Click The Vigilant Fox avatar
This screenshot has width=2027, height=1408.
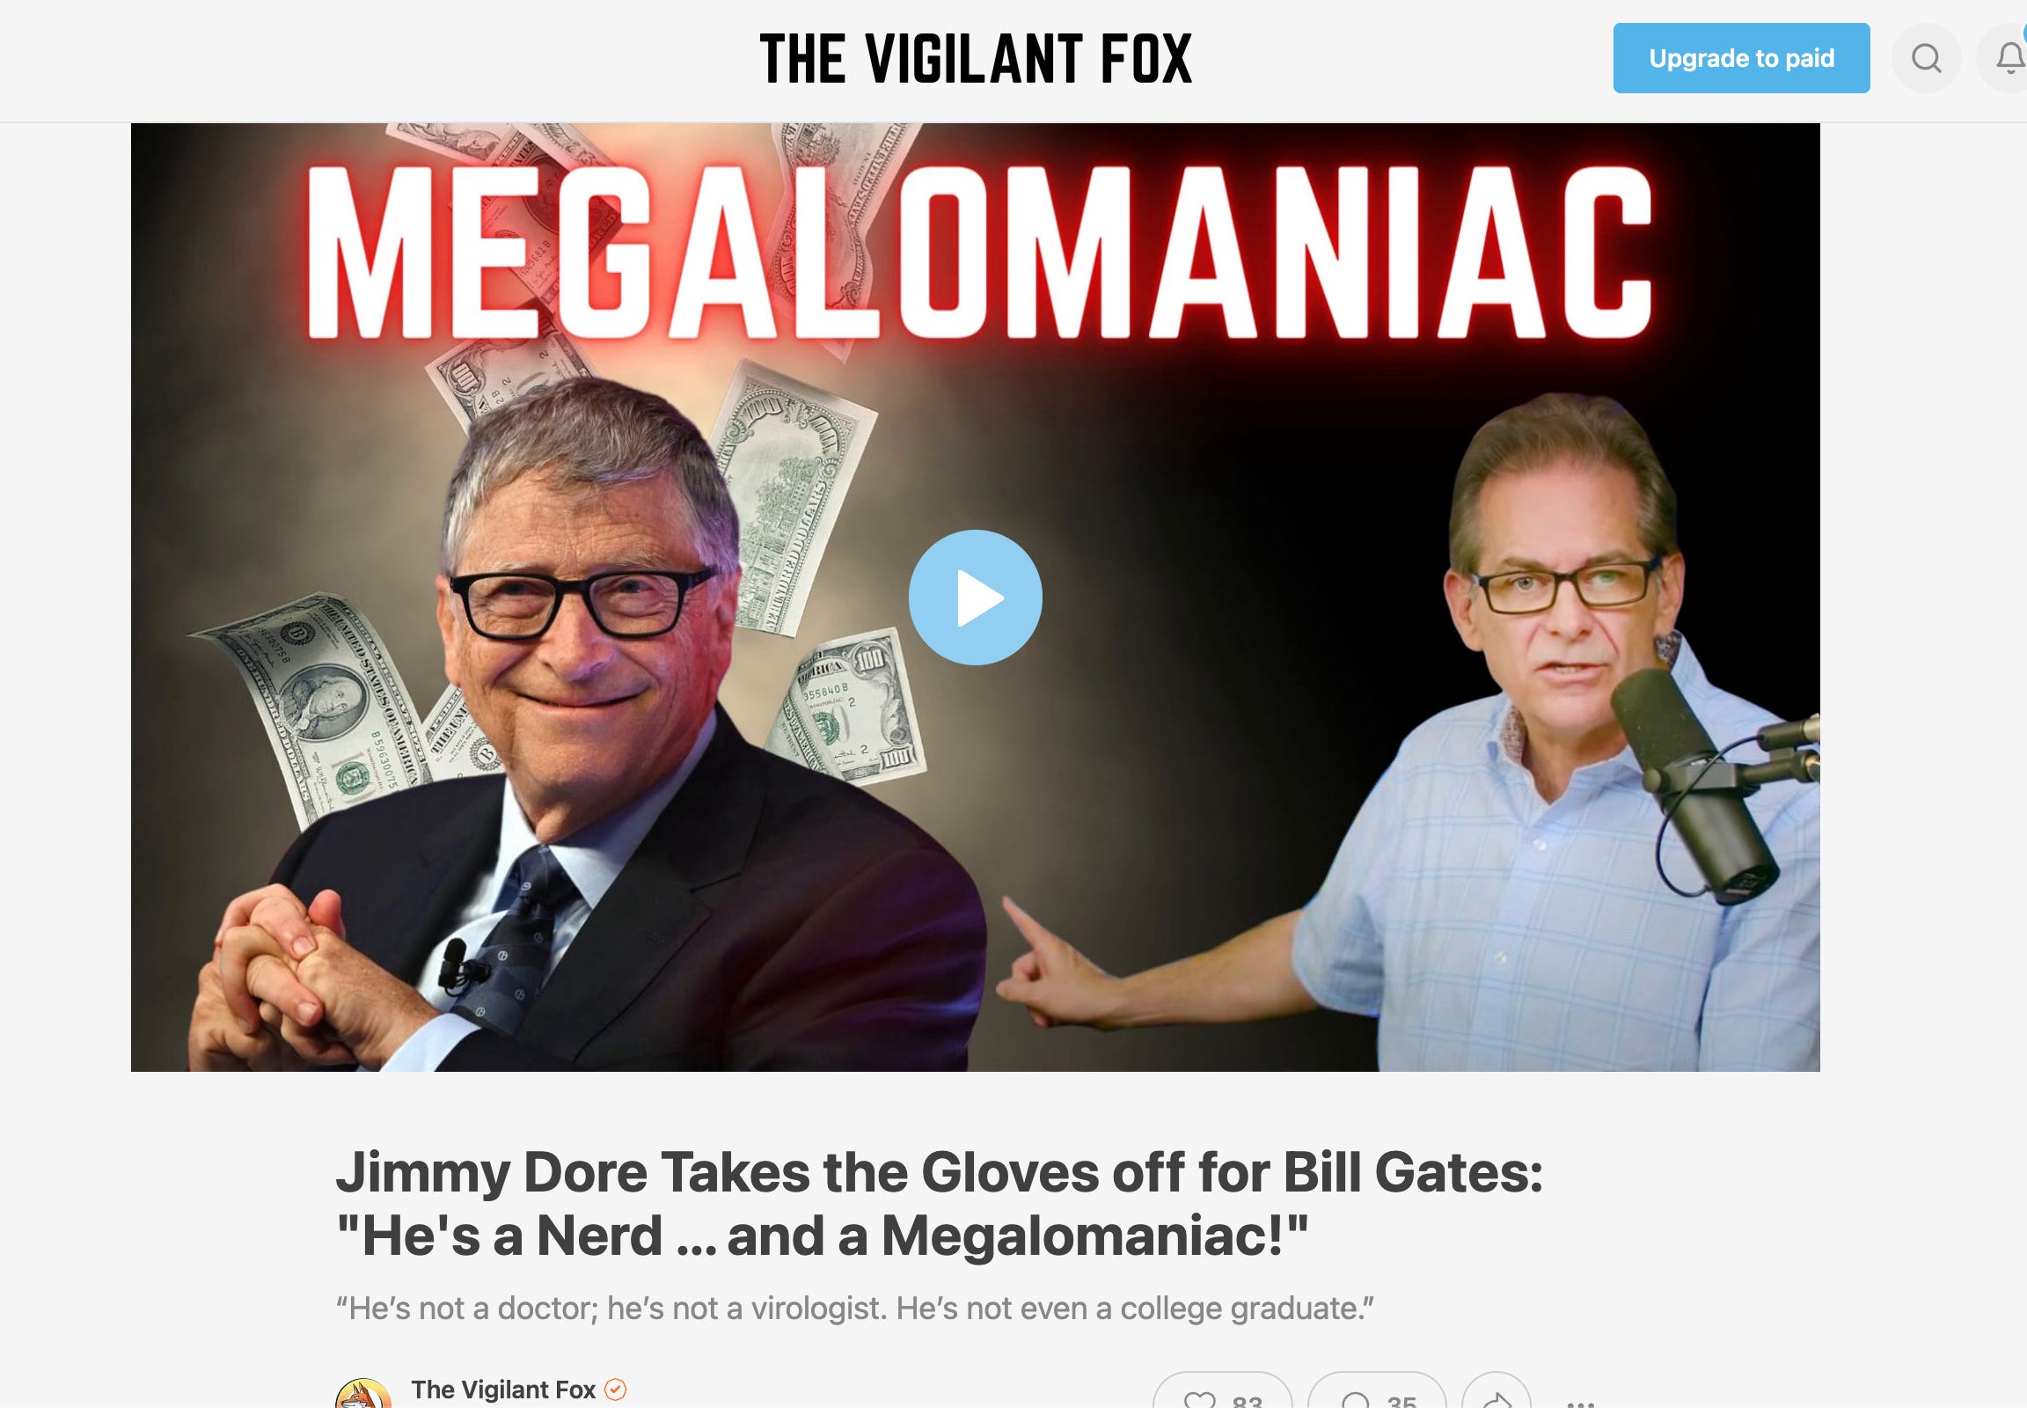[x=362, y=1395]
